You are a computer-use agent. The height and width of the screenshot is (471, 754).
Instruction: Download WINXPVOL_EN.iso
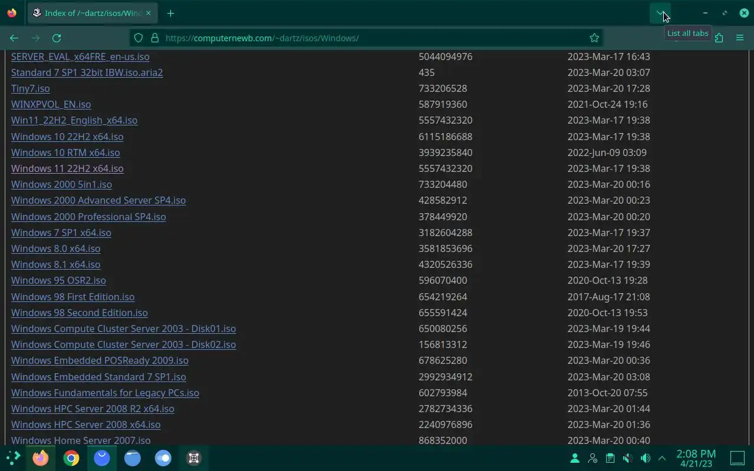point(51,104)
